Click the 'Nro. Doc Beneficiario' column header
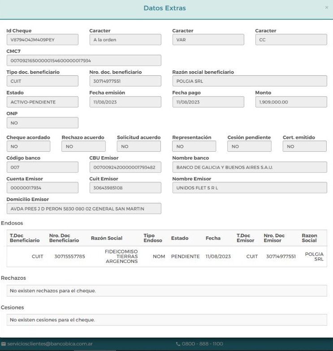 pos(64,238)
